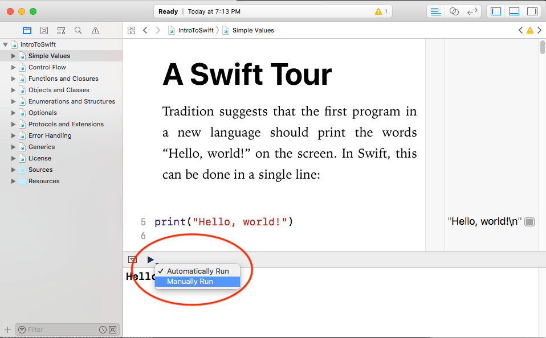Open the Optionals playground page
Screen dimensions: 546x338
[x=62, y=113]
